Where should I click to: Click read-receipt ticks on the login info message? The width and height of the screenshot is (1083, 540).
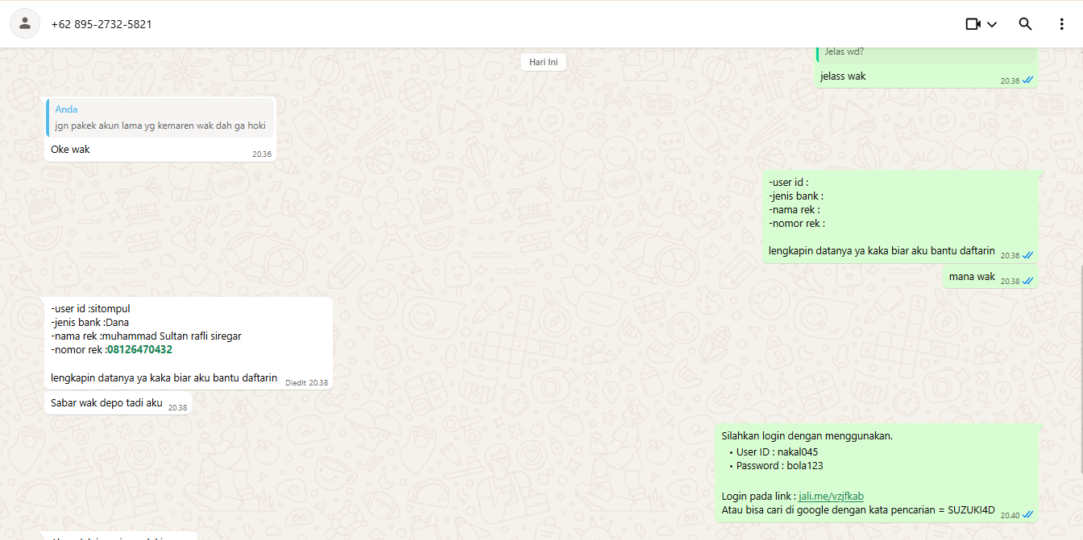coord(1028,515)
